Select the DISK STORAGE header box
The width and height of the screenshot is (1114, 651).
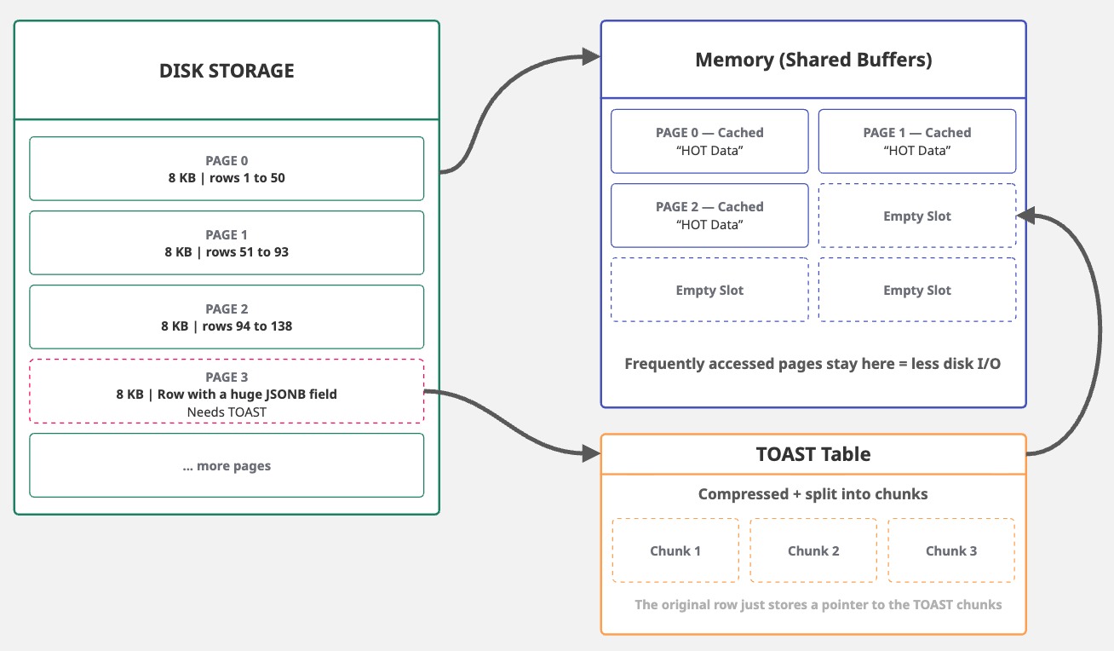[227, 71]
